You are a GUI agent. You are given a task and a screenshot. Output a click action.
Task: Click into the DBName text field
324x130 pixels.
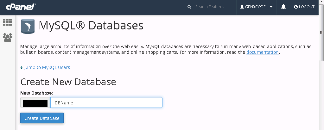[106, 102]
